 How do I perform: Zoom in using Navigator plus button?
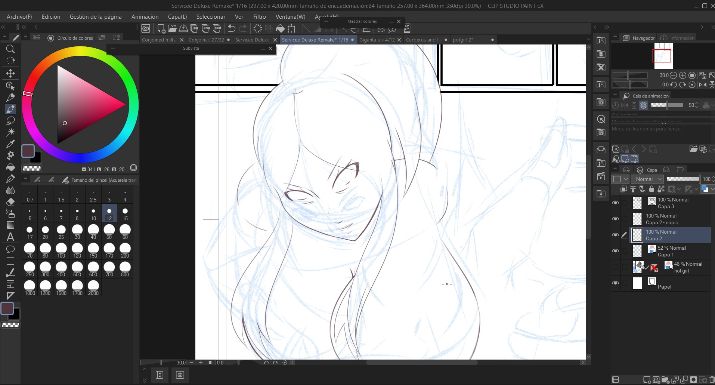pyautogui.click(x=682, y=75)
